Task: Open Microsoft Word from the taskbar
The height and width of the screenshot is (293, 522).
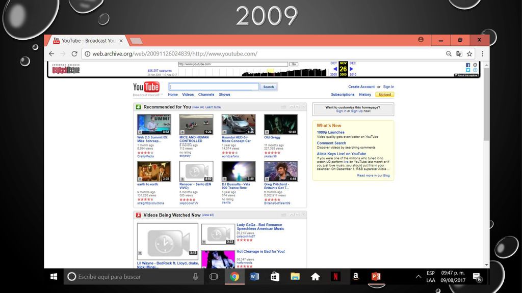Action: (254, 276)
